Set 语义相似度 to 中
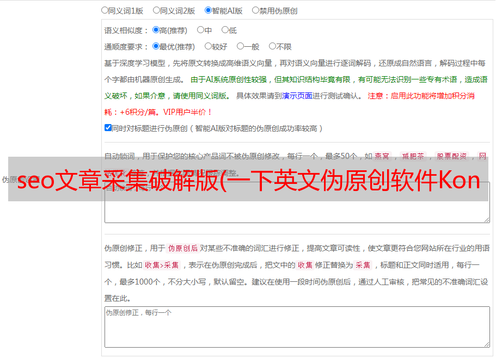The image size is (496, 358). [x=200, y=30]
